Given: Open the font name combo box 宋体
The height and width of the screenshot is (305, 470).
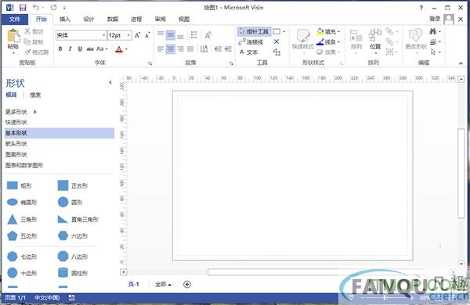Looking at the screenshot, I should click(81, 35).
